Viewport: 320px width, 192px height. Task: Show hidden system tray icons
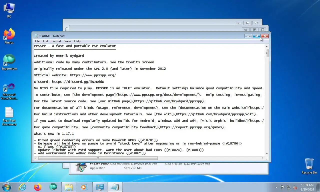click(x=276, y=187)
